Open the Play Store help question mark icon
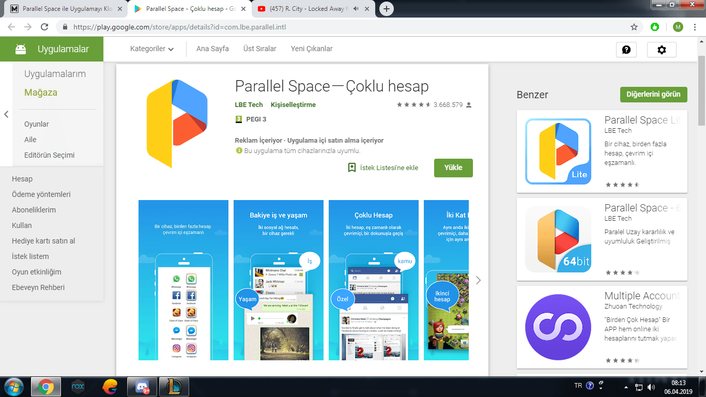This screenshot has height=397, width=706. pyautogui.click(x=626, y=50)
